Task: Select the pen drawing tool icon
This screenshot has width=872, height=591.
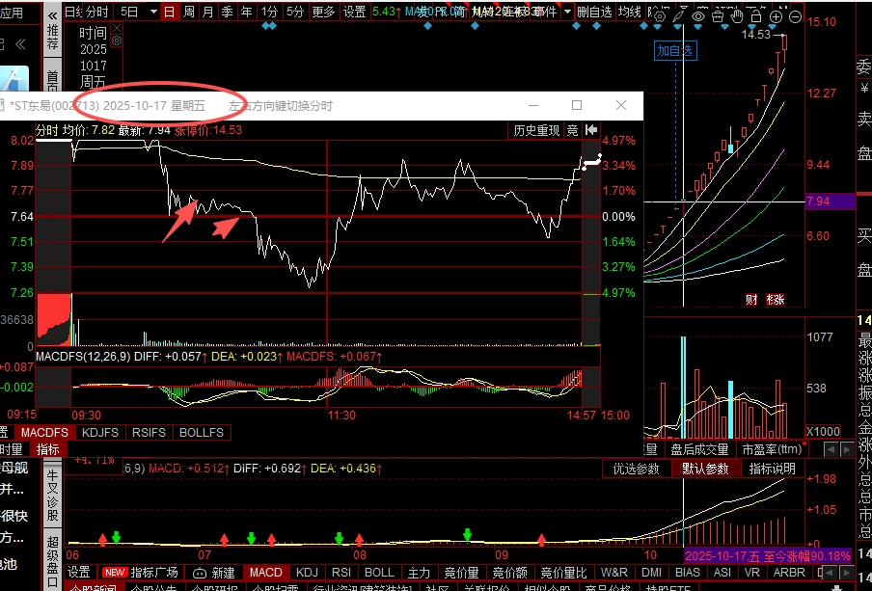Action: pos(678,16)
